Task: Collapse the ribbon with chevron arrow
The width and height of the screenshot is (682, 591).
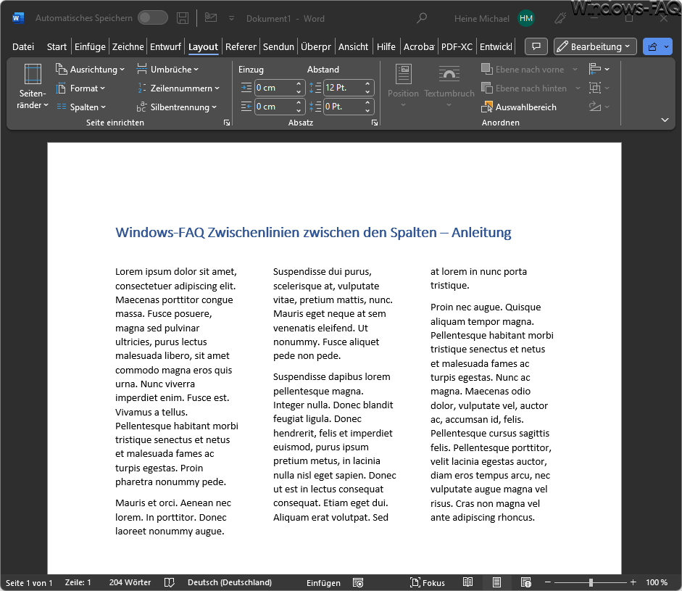Action: [665, 120]
